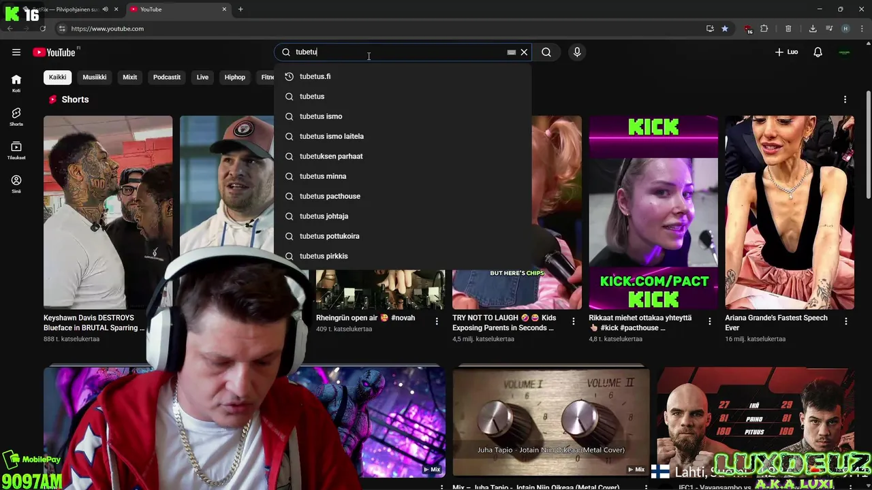This screenshot has width=872, height=490.
Task: Open the account avatar menu
Action: (844, 52)
